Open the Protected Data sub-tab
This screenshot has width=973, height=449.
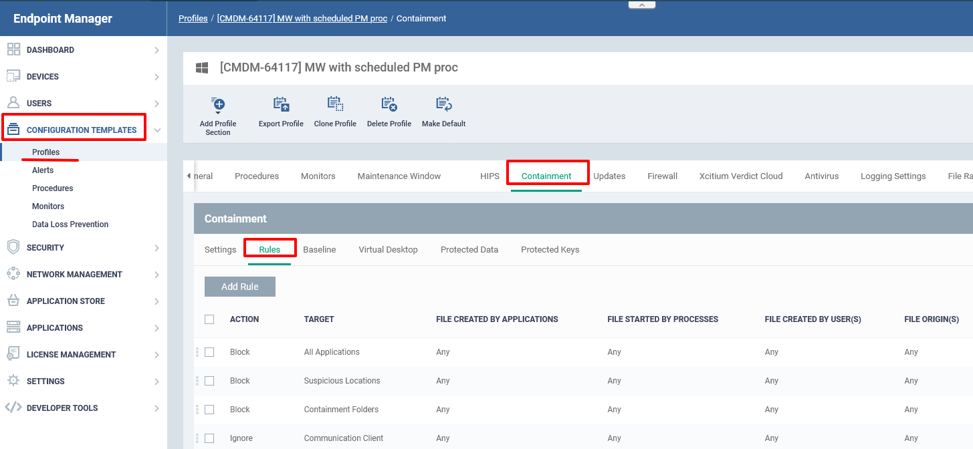[469, 250]
